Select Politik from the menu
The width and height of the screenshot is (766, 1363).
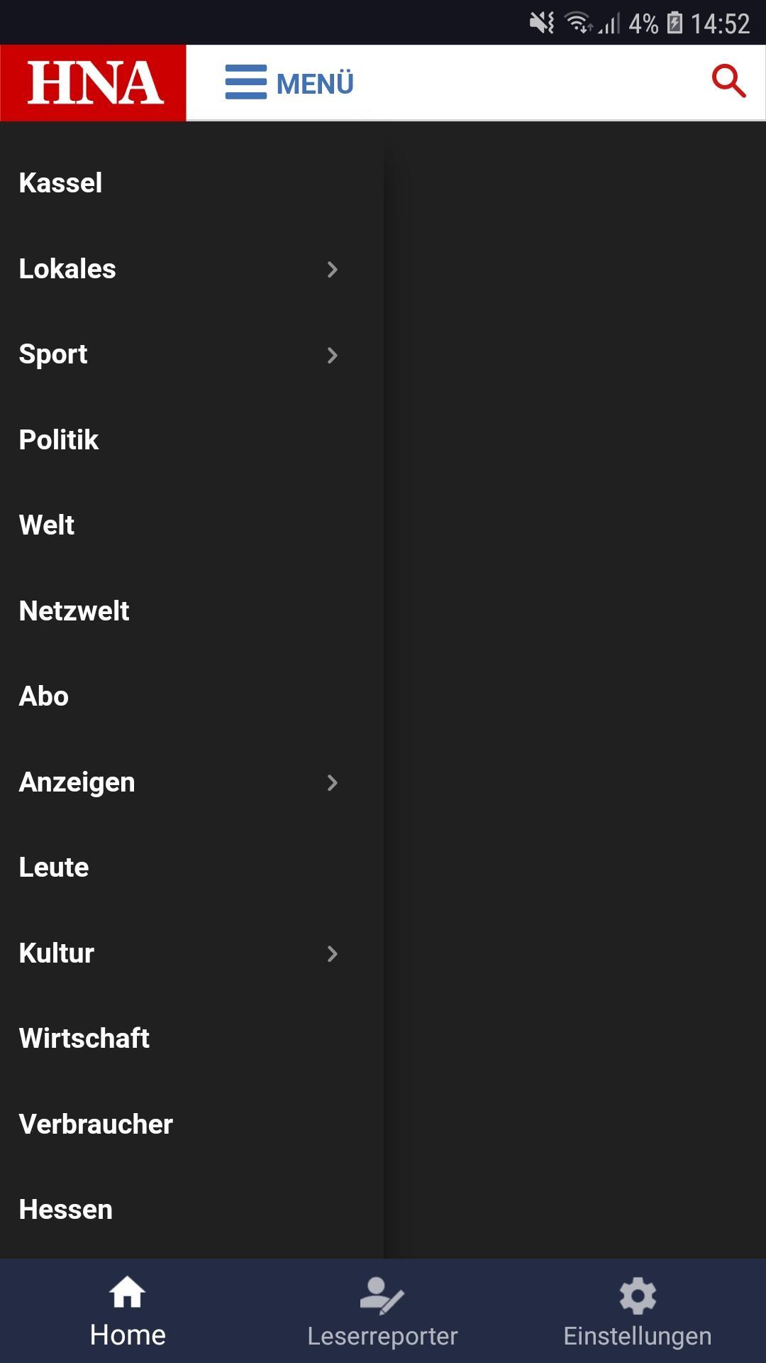59,440
